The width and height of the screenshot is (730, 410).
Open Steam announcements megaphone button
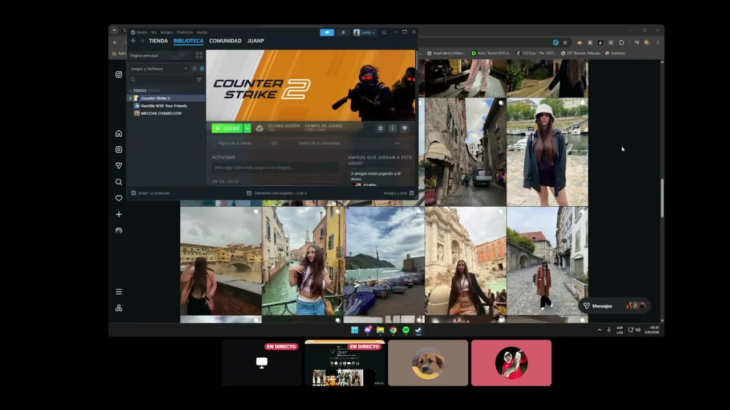[x=327, y=32]
